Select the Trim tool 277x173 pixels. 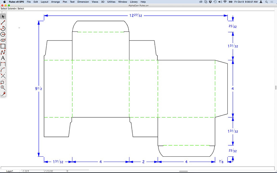point(3,76)
